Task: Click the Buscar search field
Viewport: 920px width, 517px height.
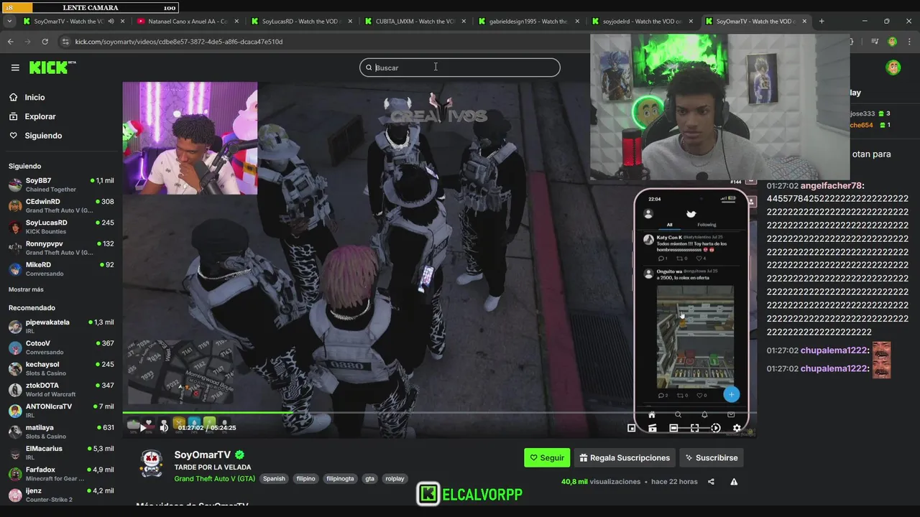Action: click(460, 67)
